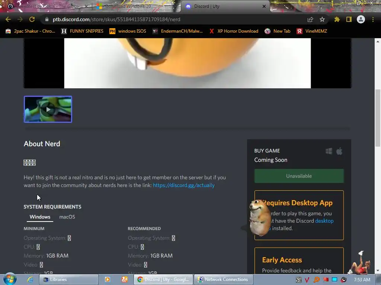Open the orange browser taskbar icon
Viewport: 381px width, 285px height.
pyautogui.click(x=125, y=279)
